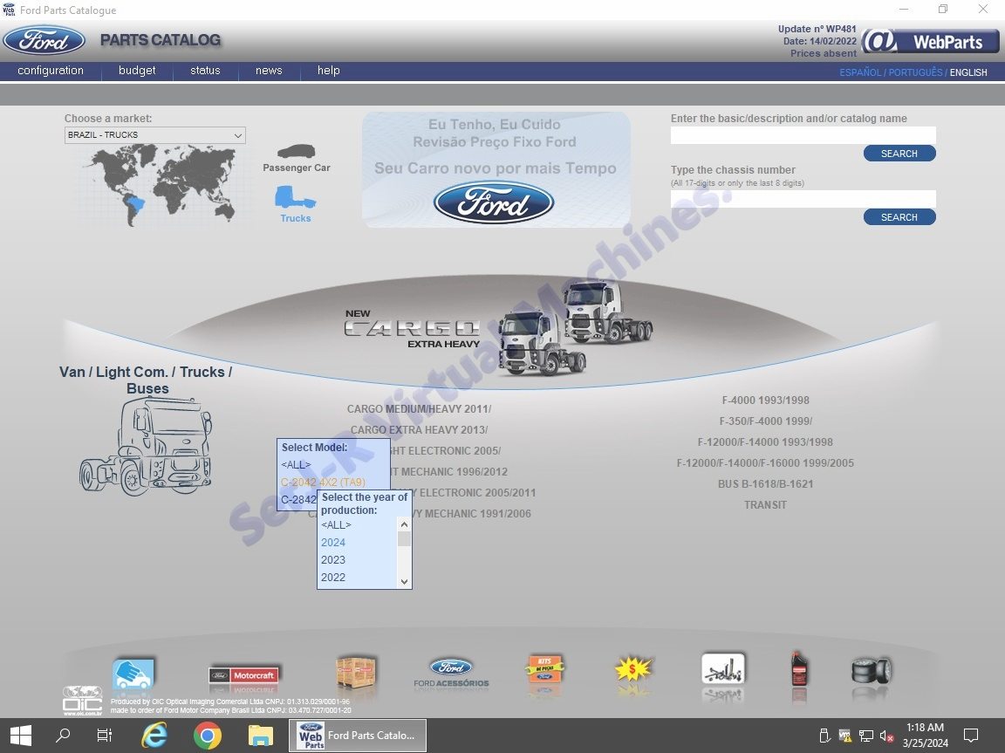Switch language to English
This screenshot has width=1005, height=753.
click(967, 72)
